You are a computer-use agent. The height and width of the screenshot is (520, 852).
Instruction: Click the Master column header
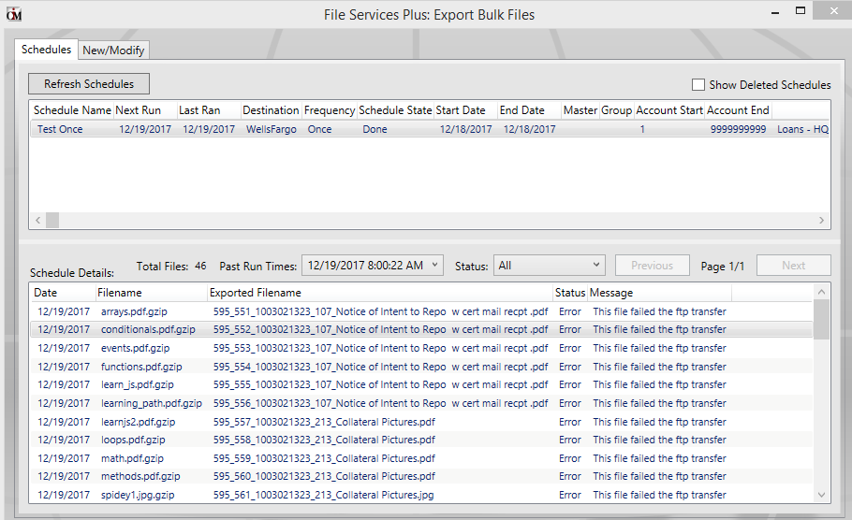580,110
